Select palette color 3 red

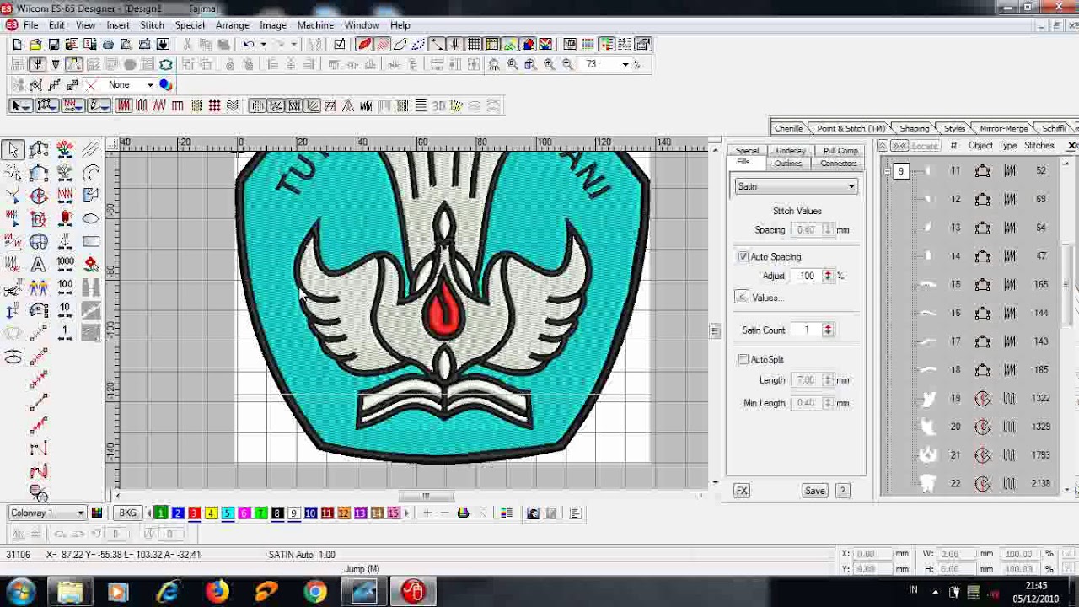pyautogui.click(x=194, y=513)
